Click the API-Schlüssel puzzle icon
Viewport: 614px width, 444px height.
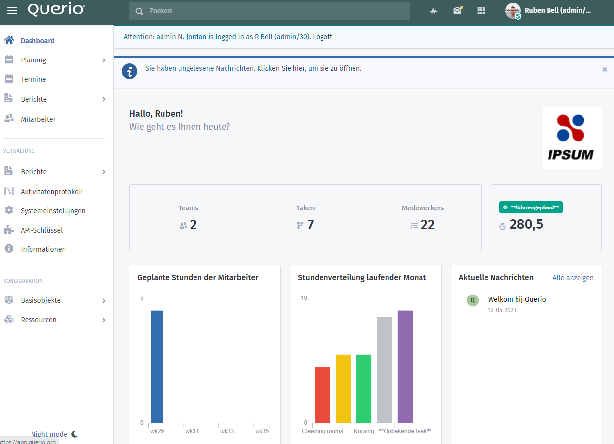click(x=9, y=230)
